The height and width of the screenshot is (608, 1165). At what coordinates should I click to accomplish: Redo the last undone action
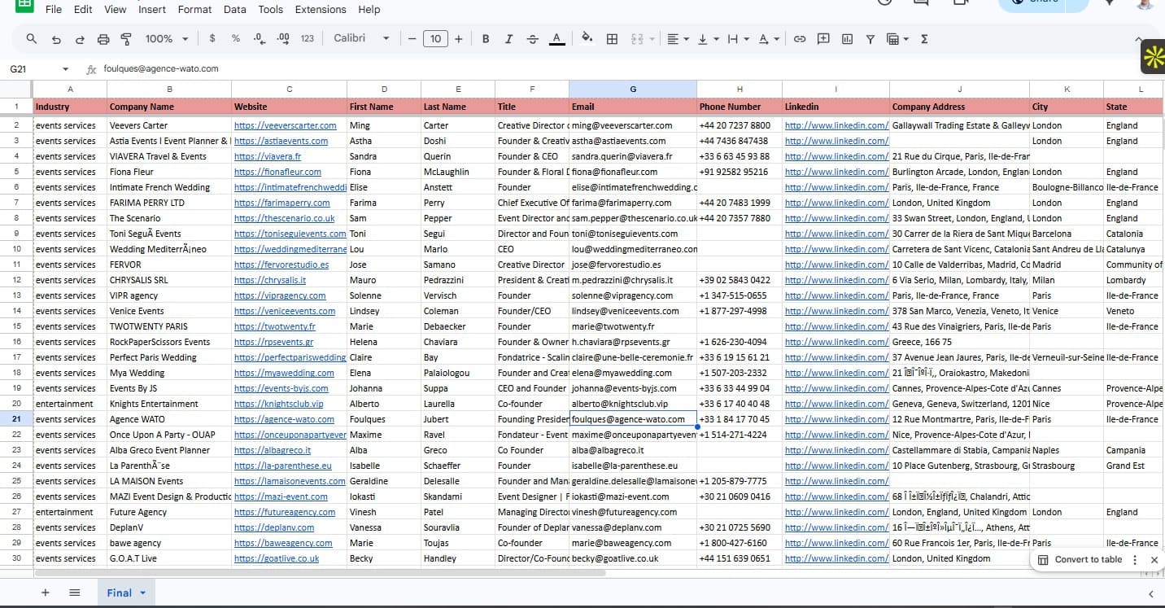tap(80, 39)
